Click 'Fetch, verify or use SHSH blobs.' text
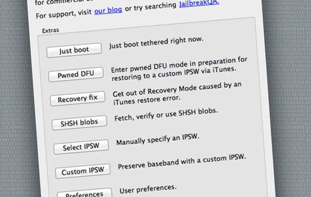 [x=166, y=115]
